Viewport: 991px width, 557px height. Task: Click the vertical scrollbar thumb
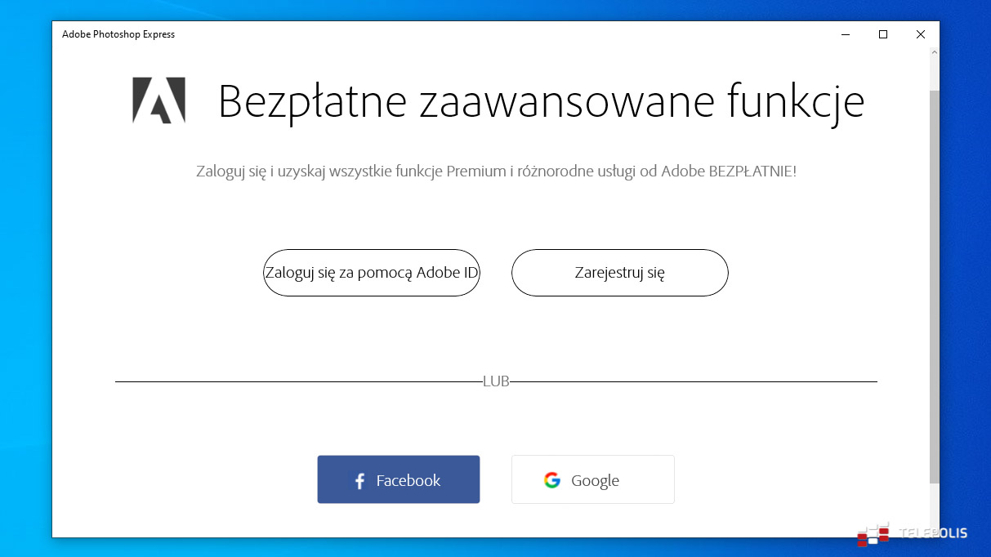pyautogui.click(x=935, y=286)
